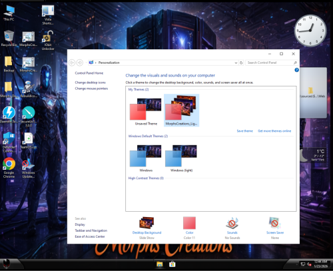
Task: Expand the address bar history dropdown
Action: pos(236,63)
